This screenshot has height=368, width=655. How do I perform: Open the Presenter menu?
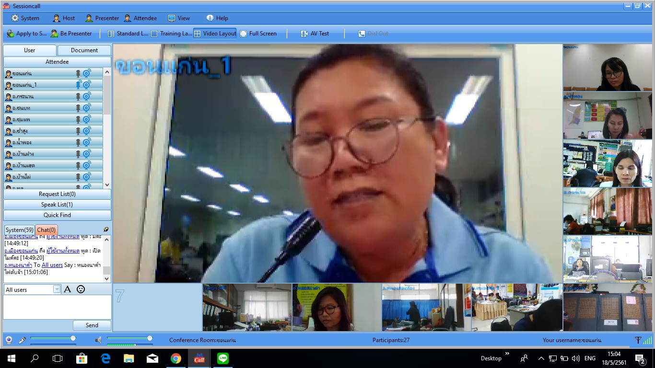coord(102,18)
